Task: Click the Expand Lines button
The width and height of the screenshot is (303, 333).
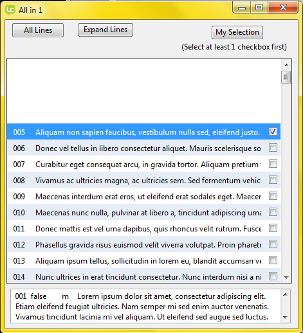Action: [x=106, y=30]
